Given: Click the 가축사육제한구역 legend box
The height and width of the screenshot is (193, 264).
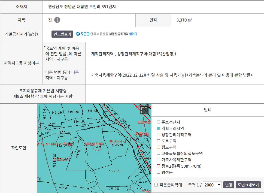Looking at the screenshot, I should pos(158,160).
